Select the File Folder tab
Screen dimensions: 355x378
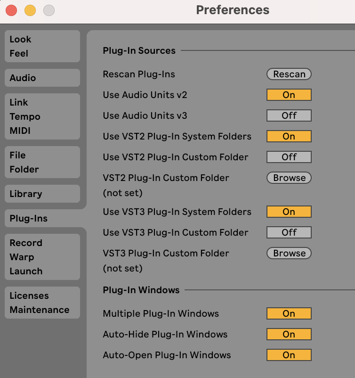pyautogui.click(x=42, y=162)
